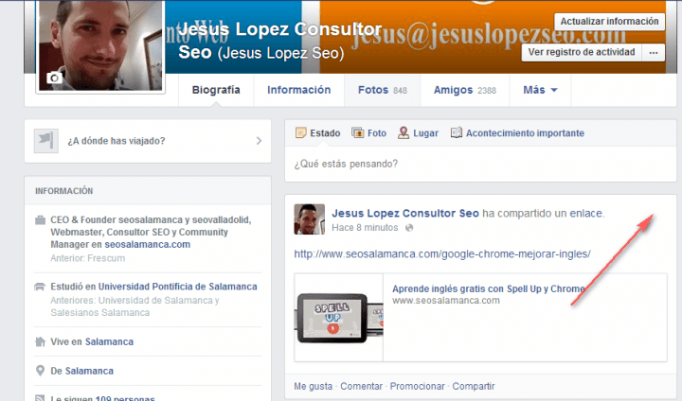
Task: Open seosalamanca.com link in Información panel
Action: (148, 245)
